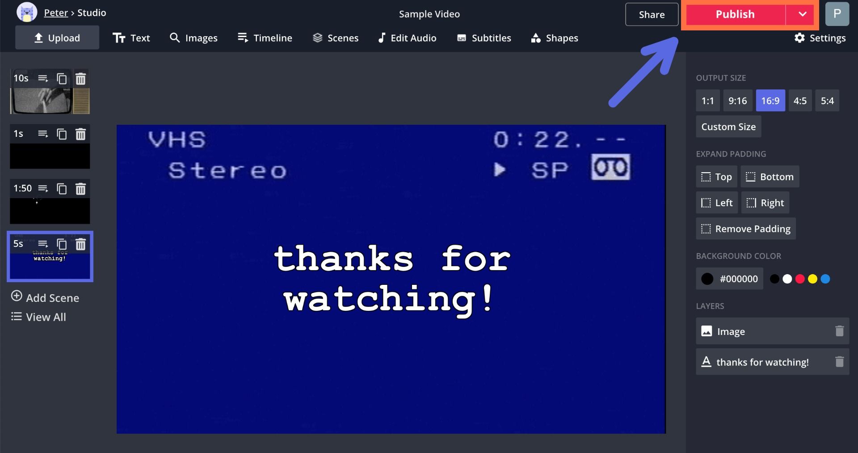
Task: Delete the Image layer
Action: pos(839,331)
